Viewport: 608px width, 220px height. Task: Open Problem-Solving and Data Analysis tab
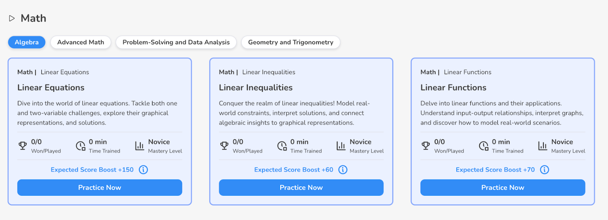(x=176, y=42)
